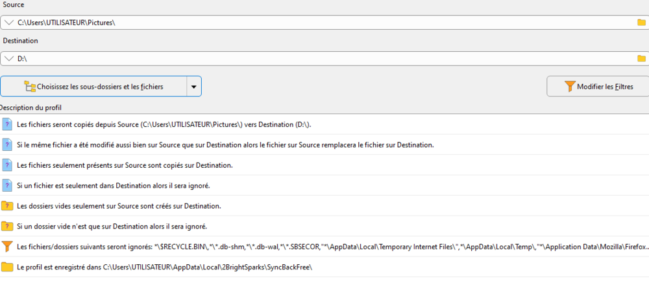This screenshot has height=294, width=649.
Task: Click the blue help icon beside first description line
Action: point(7,124)
